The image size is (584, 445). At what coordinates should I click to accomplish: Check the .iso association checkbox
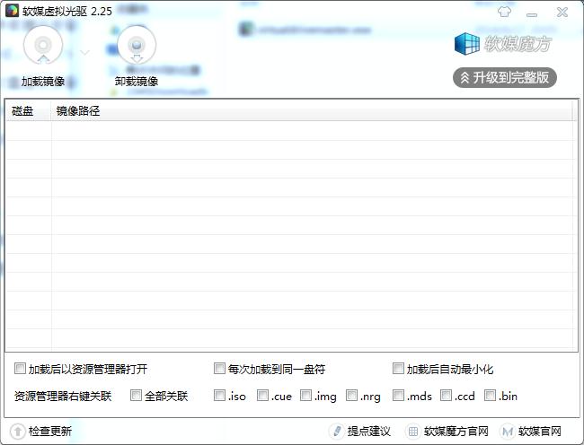pos(219,395)
